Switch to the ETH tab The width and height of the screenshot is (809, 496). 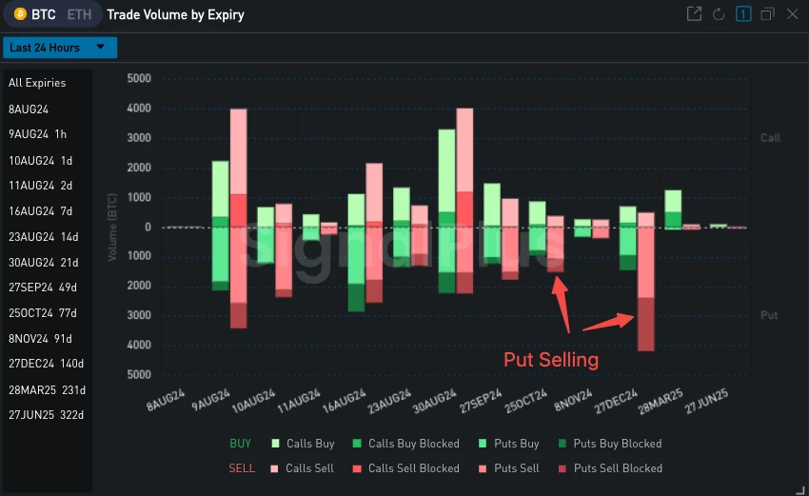point(79,15)
